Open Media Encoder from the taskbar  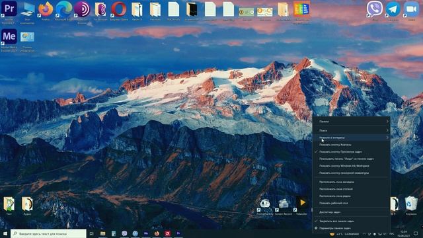pos(146,233)
